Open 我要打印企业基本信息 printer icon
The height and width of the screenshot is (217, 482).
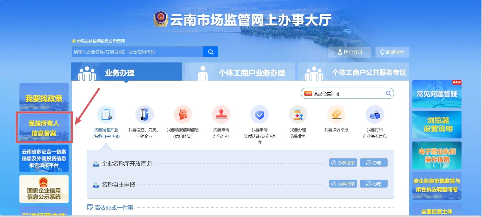(x=375, y=114)
